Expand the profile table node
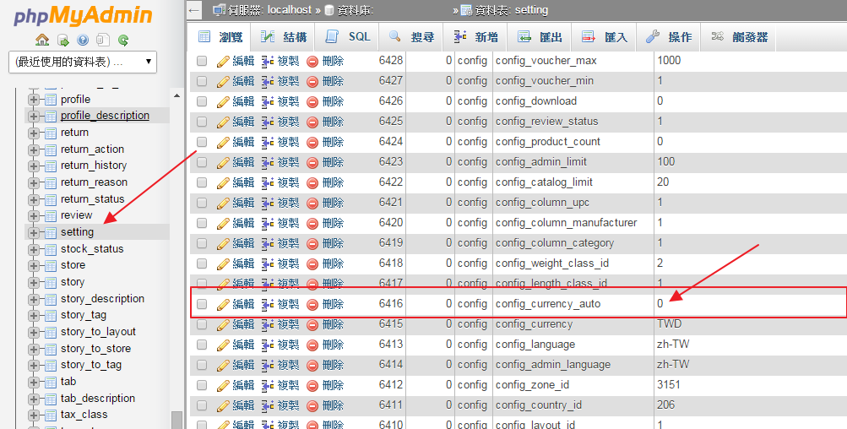847x429 pixels. (34, 100)
